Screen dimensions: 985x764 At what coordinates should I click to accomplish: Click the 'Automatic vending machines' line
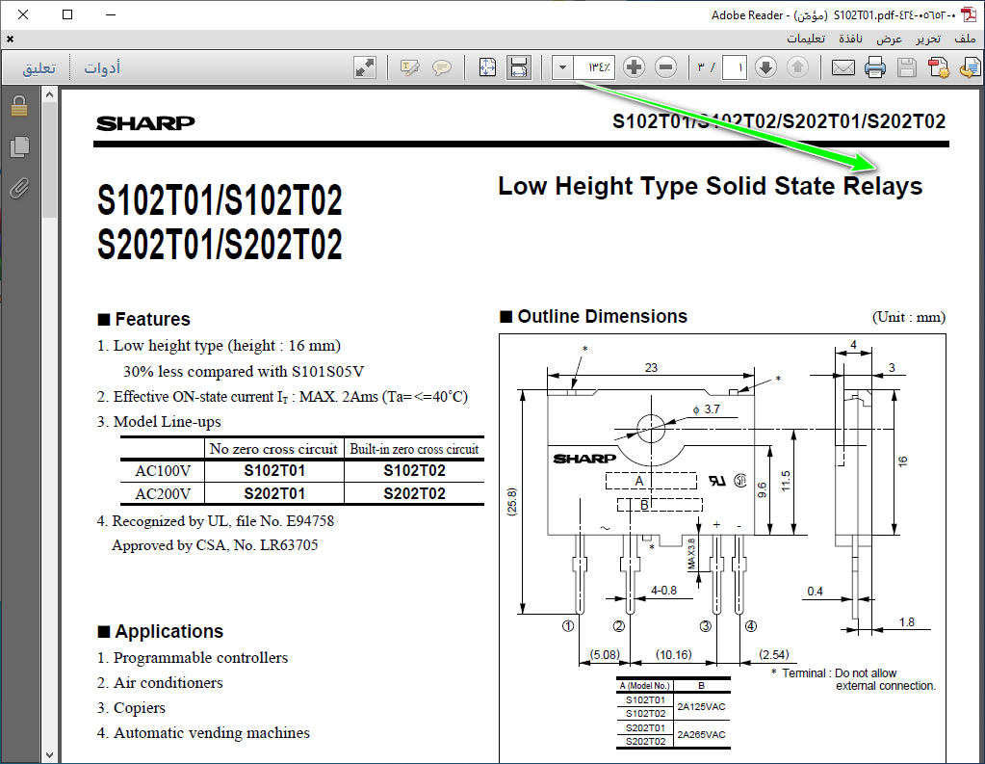203,733
